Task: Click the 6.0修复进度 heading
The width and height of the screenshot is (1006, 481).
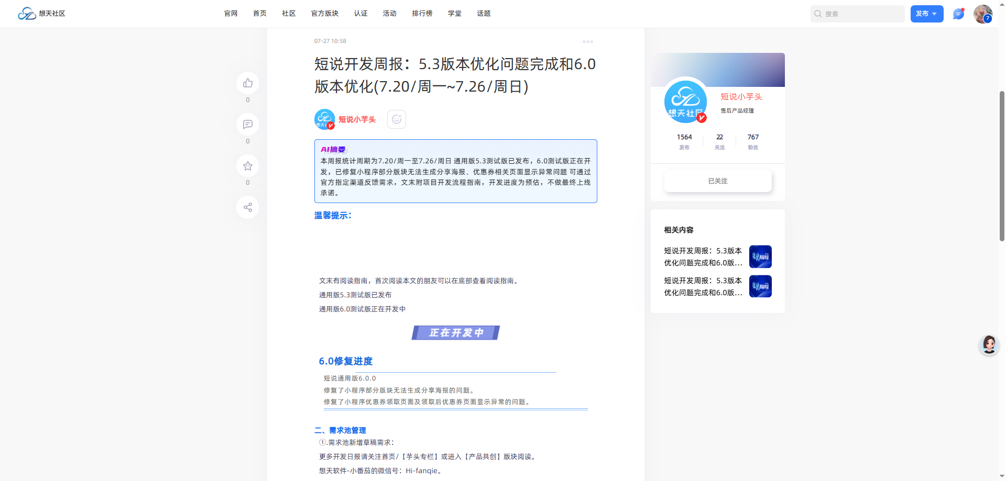Action: pyautogui.click(x=346, y=361)
